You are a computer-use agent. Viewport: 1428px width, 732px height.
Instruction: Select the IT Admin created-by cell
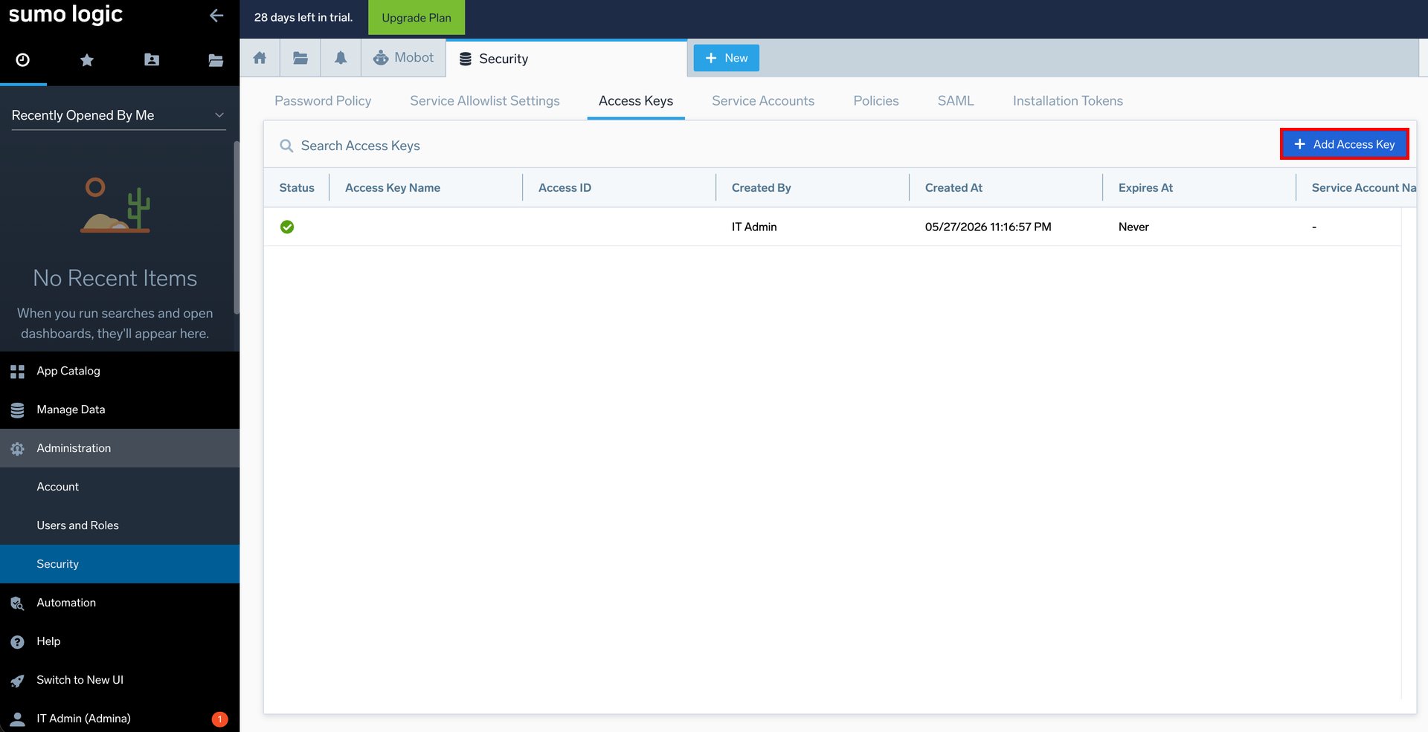click(x=754, y=227)
